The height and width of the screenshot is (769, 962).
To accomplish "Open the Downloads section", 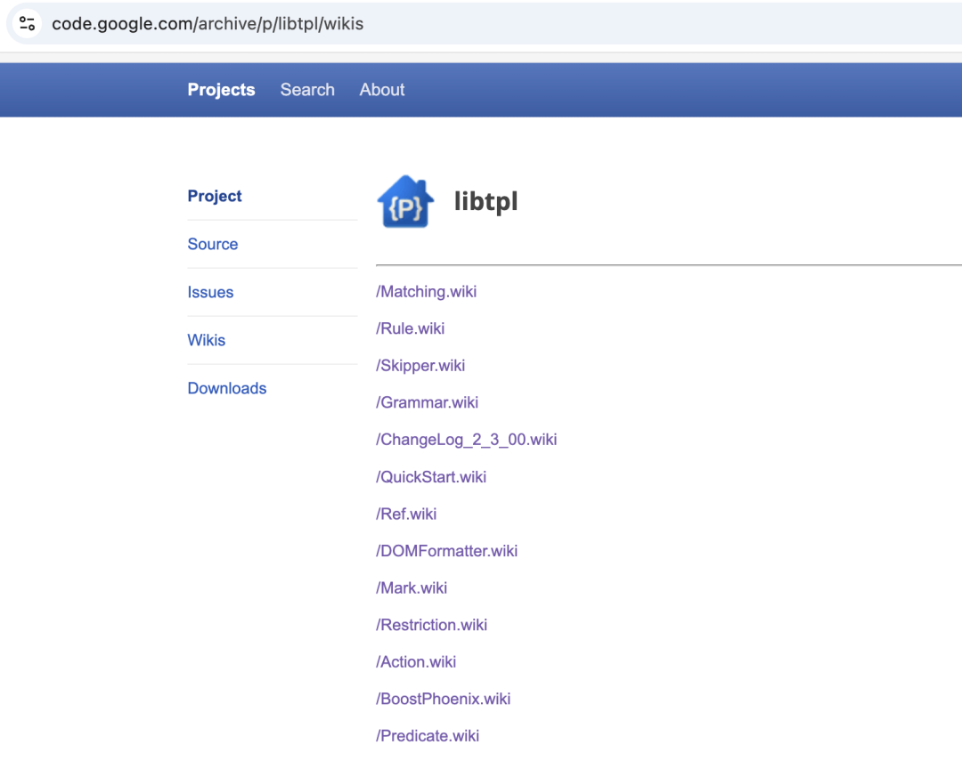I will pyautogui.click(x=227, y=388).
